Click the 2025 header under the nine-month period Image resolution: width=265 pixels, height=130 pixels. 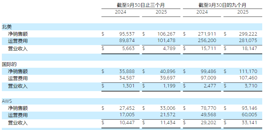pos(243,12)
